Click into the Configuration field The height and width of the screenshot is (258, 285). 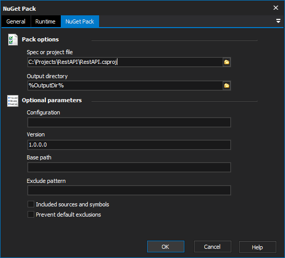pyautogui.click(x=129, y=123)
